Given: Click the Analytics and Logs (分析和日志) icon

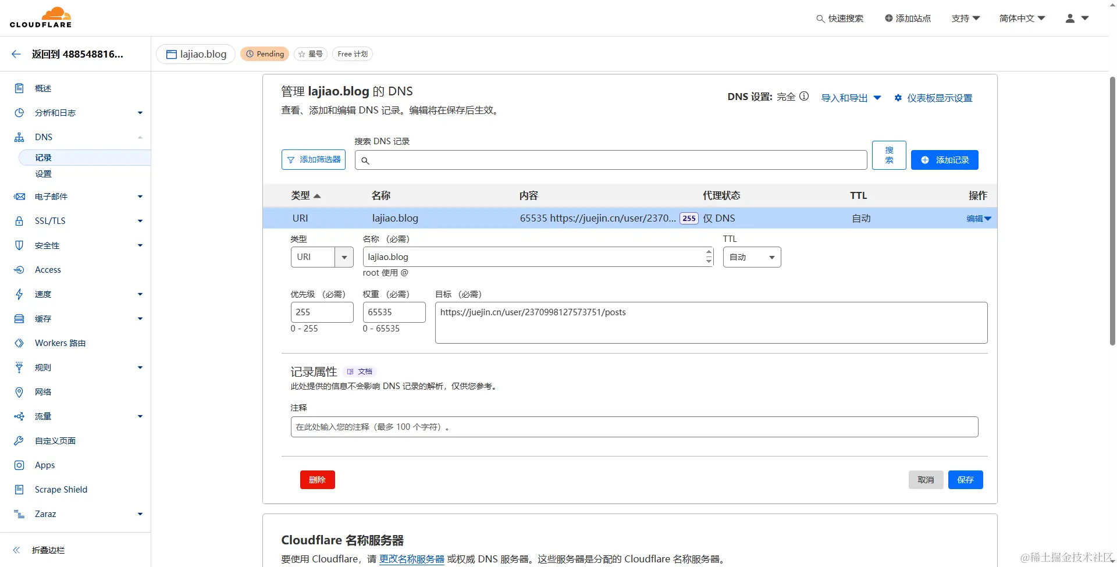Looking at the screenshot, I should pyautogui.click(x=19, y=113).
